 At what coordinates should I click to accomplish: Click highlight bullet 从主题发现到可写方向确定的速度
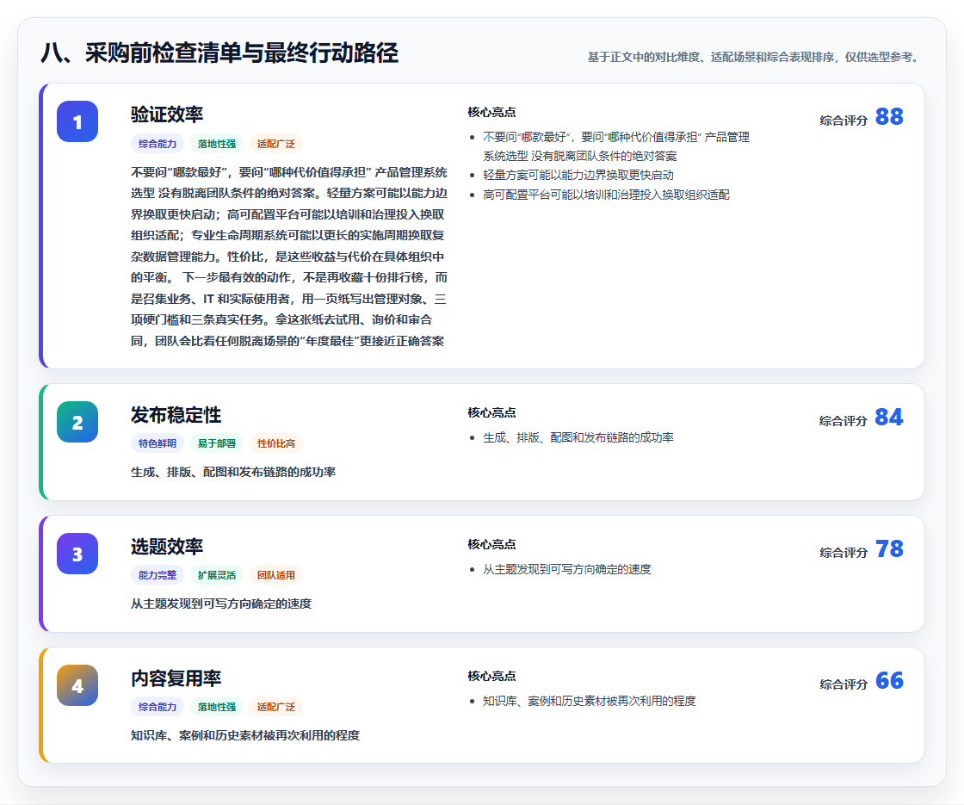[x=567, y=569]
